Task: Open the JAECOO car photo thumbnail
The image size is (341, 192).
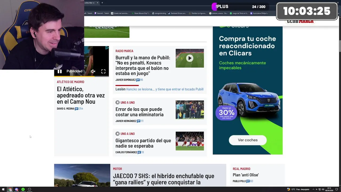Action: tap(82, 175)
